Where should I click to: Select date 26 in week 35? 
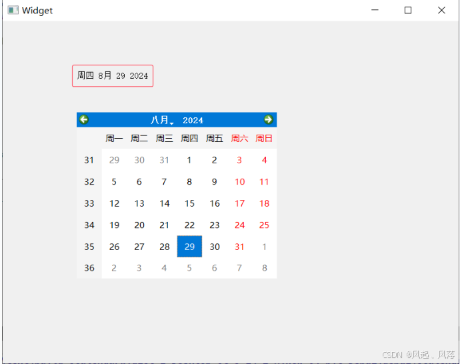(114, 247)
